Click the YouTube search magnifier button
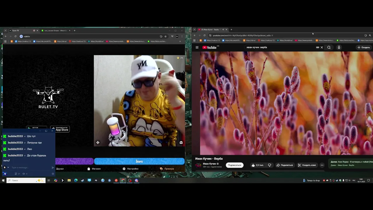 click(329, 47)
